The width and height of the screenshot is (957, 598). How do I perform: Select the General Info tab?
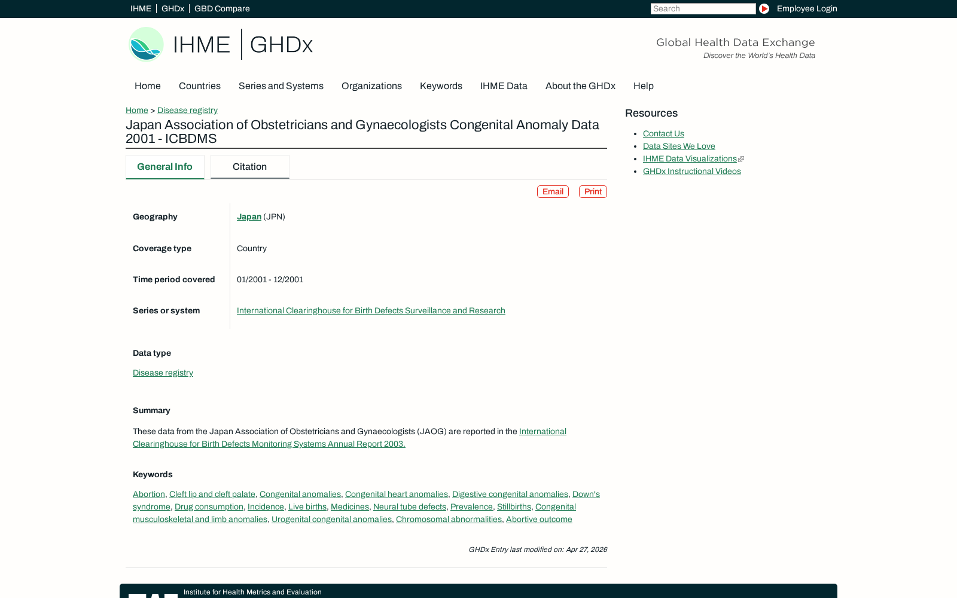[164, 167]
